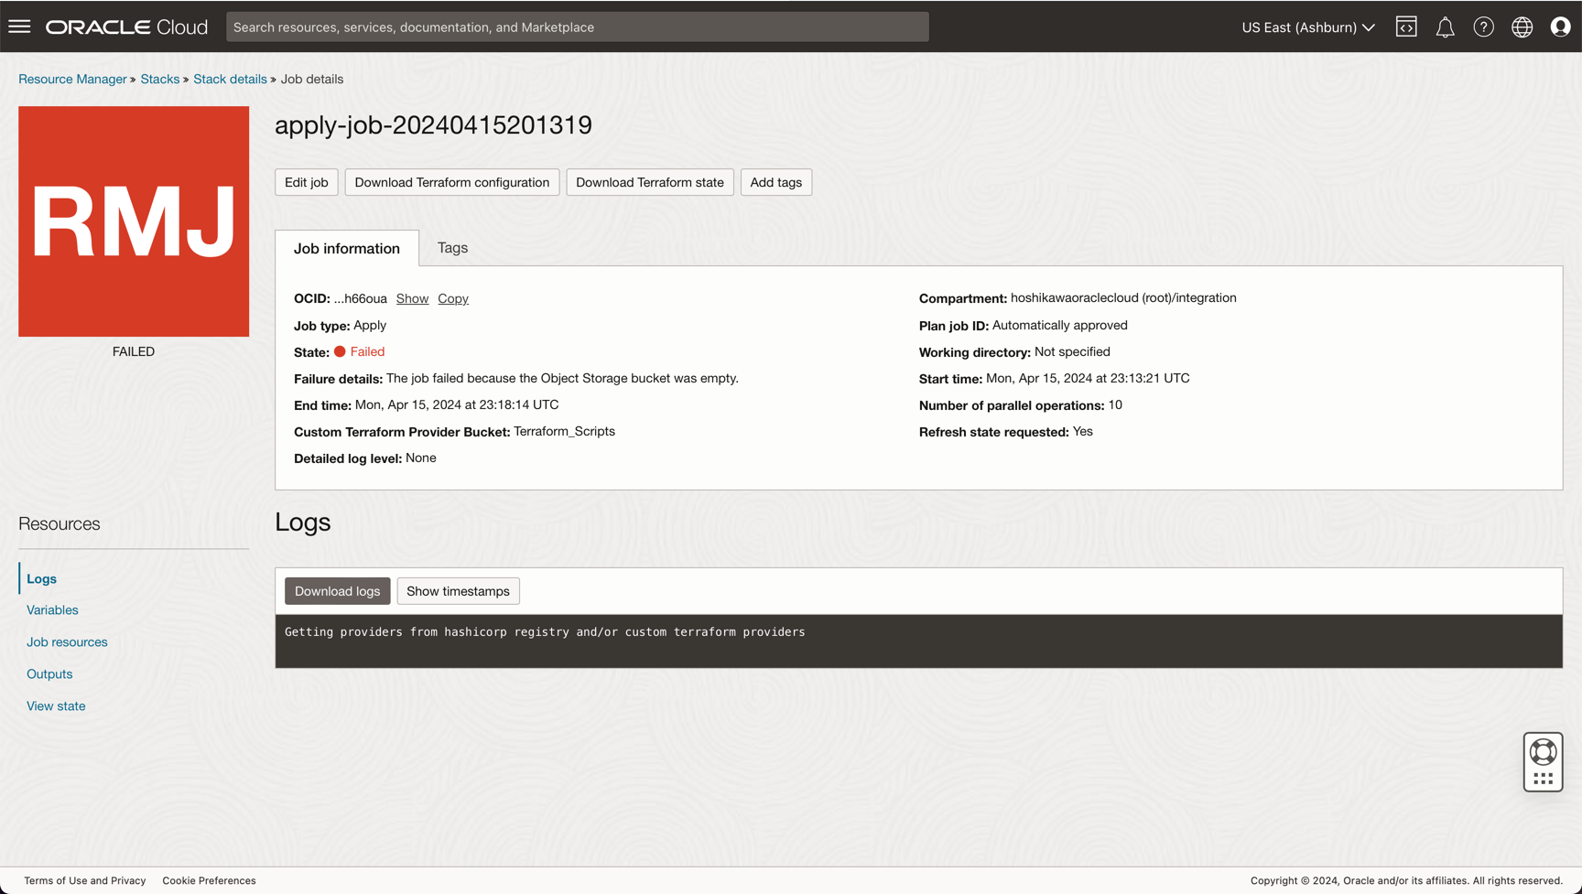Open the hamburger navigation menu
The height and width of the screenshot is (894, 1582).
click(x=19, y=27)
